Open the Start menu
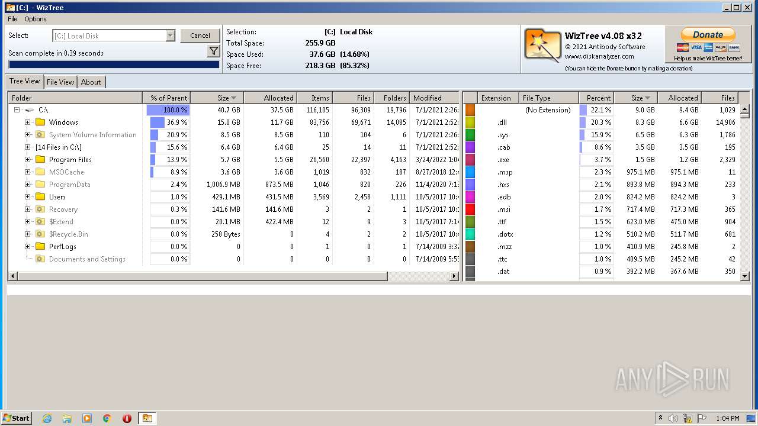 tap(17, 418)
